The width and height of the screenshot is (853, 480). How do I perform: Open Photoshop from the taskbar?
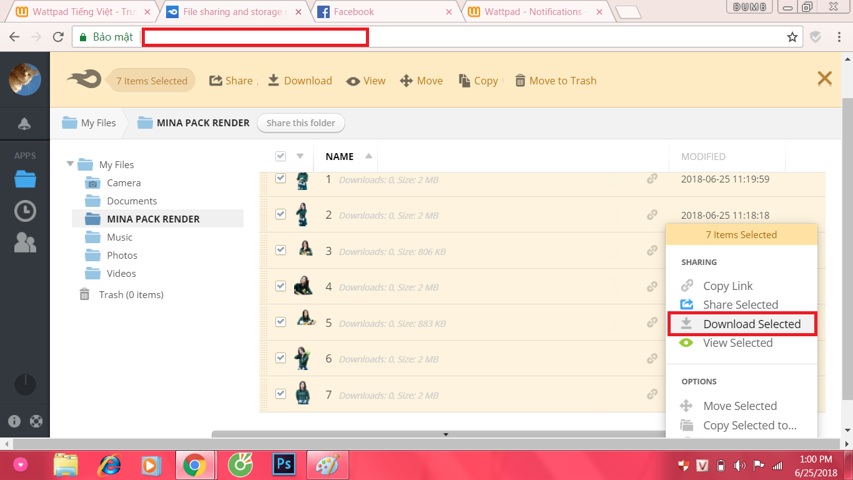(284, 465)
